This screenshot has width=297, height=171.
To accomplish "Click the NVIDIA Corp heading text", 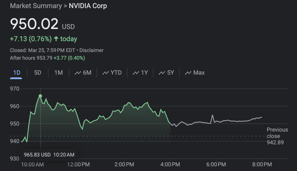I will coord(88,6).
